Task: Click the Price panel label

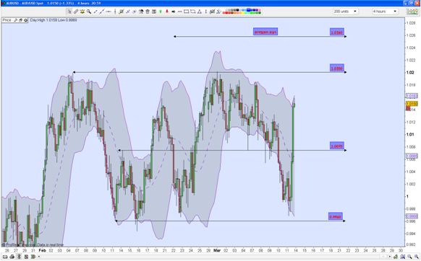Action: tap(7, 20)
